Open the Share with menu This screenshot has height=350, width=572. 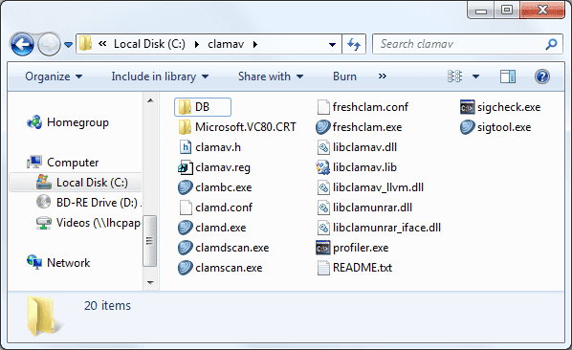(271, 77)
